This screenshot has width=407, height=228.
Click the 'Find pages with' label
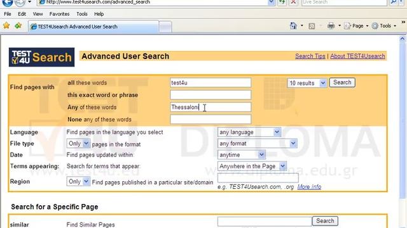point(32,87)
